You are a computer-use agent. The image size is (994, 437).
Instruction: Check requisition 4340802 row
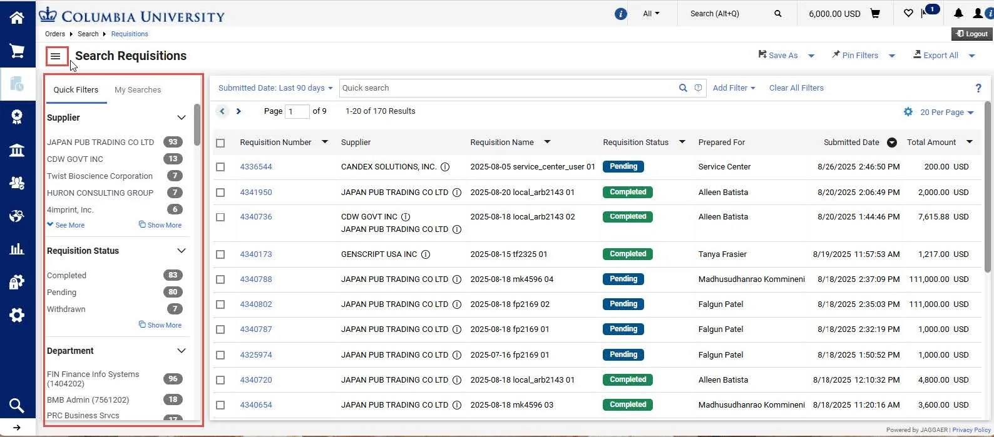click(x=220, y=304)
